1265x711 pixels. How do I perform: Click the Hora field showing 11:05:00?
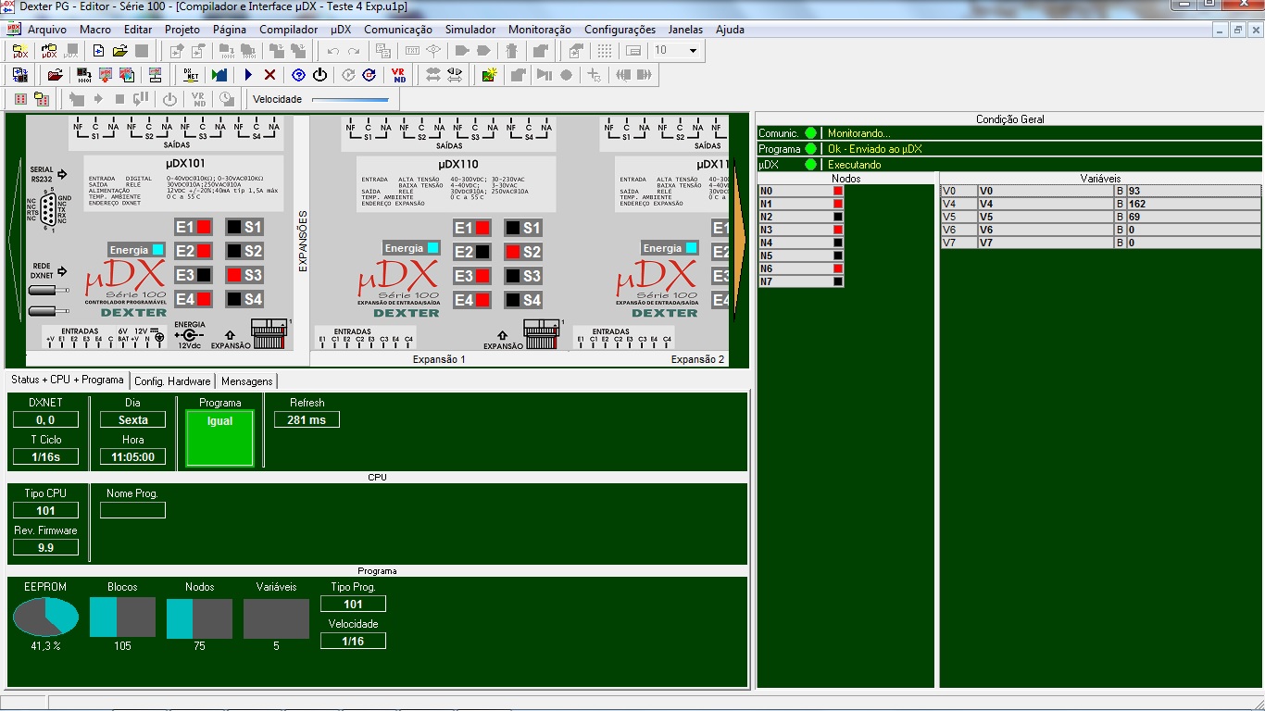[x=132, y=456]
